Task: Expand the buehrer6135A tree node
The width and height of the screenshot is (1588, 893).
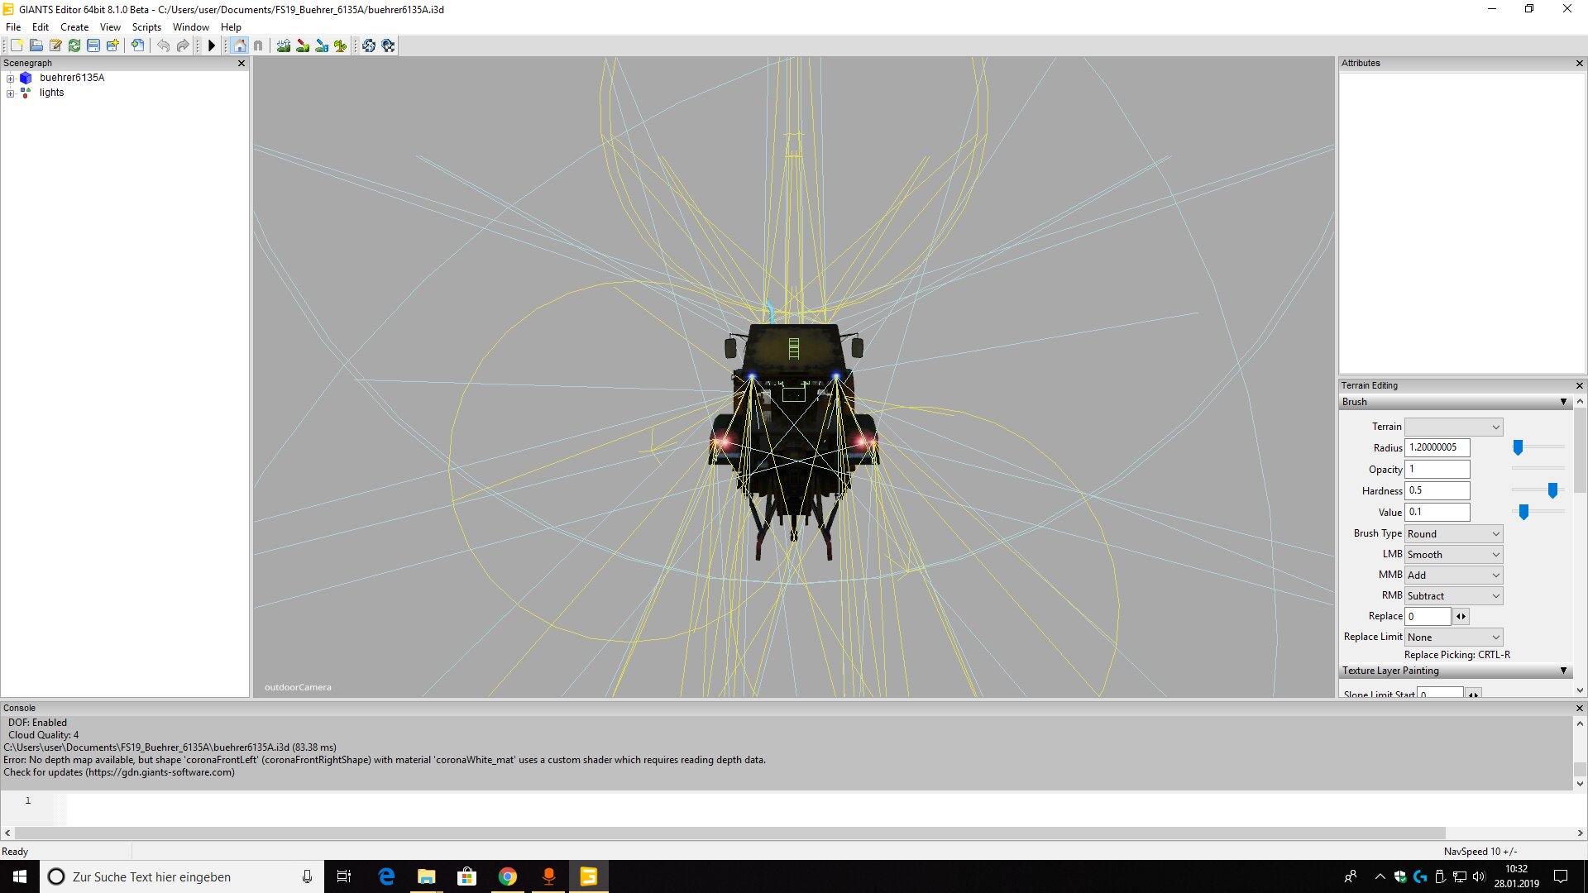Action: coord(10,79)
